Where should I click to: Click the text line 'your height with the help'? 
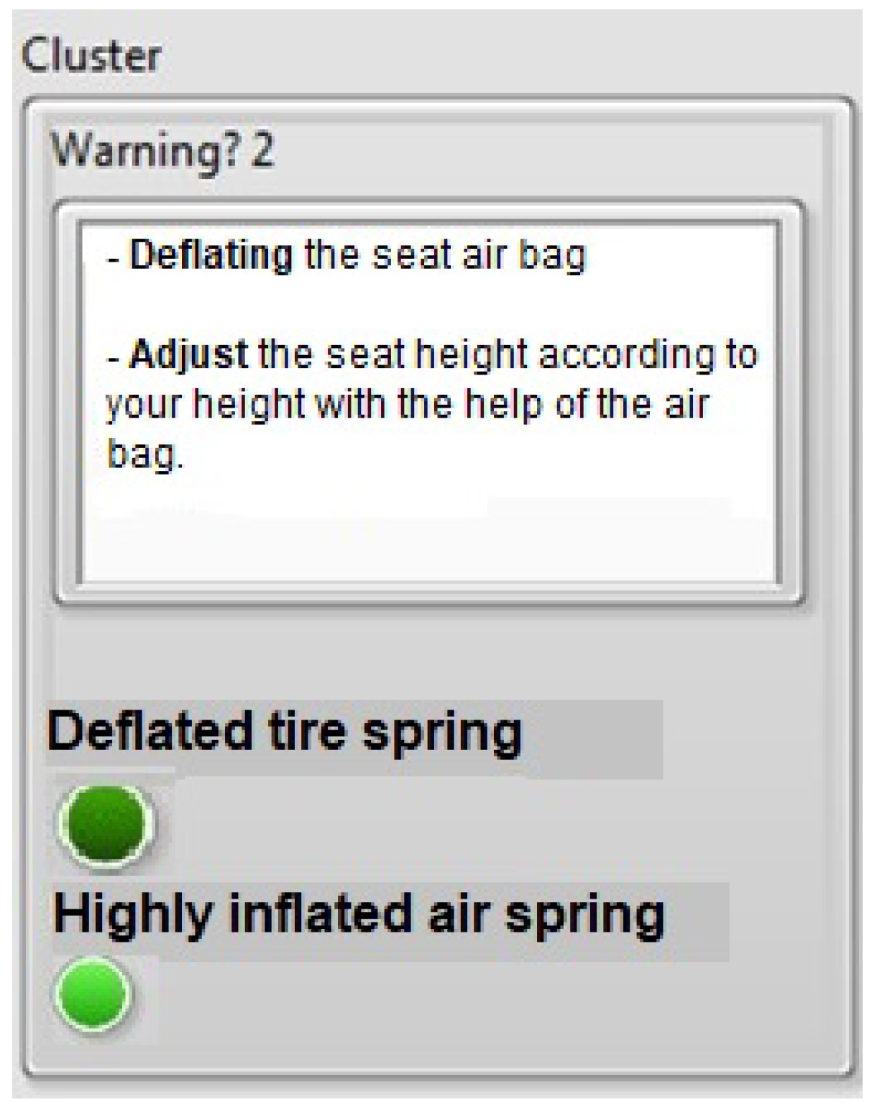[x=407, y=404]
